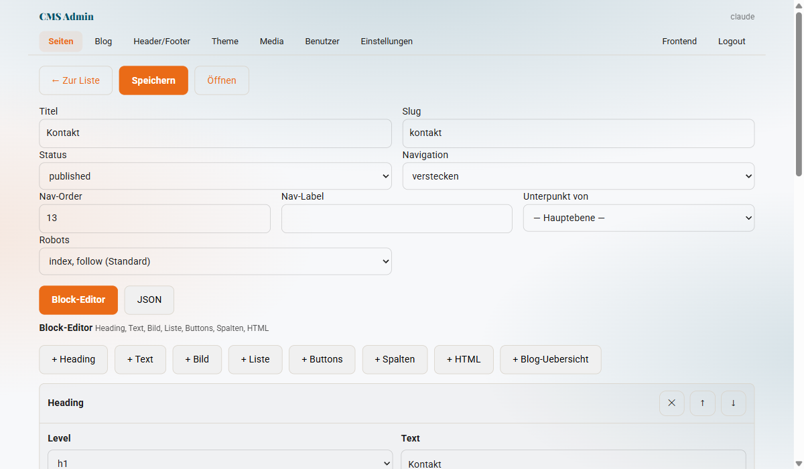The width and height of the screenshot is (804, 469).
Task: Open the Navigation dropdown set to verstecken
Action: [x=578, y=176]
